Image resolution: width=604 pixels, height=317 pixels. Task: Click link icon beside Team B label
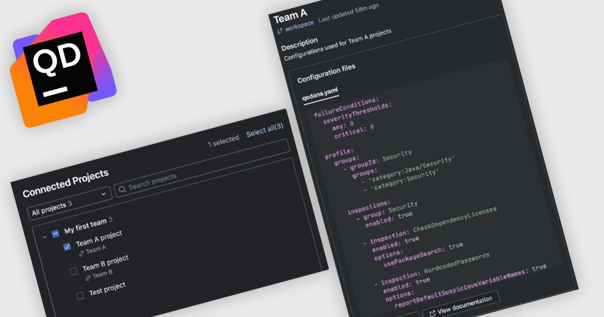pos(88,277)
